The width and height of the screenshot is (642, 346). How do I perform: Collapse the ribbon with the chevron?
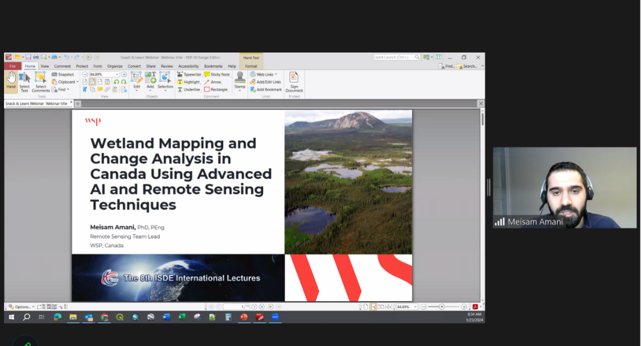[482, 66]
